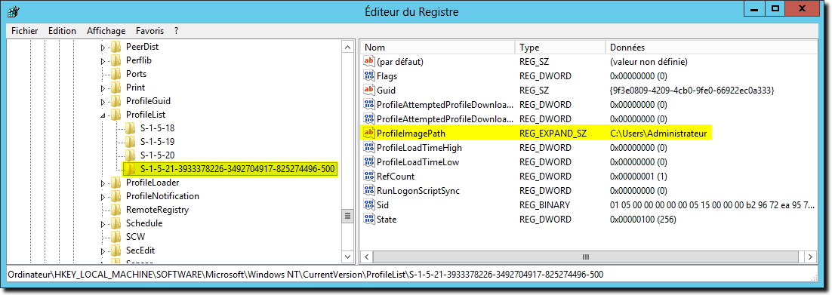Expand the ProfileNotification key
The height and width of the screenshot is (295, 832).
(x=103, y=196)
